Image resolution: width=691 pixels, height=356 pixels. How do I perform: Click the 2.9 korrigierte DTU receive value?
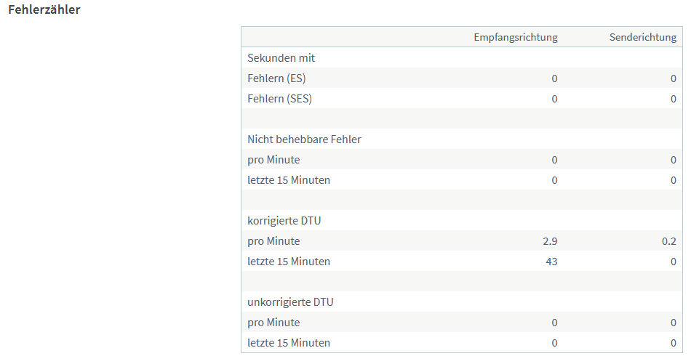pos(550,241)
